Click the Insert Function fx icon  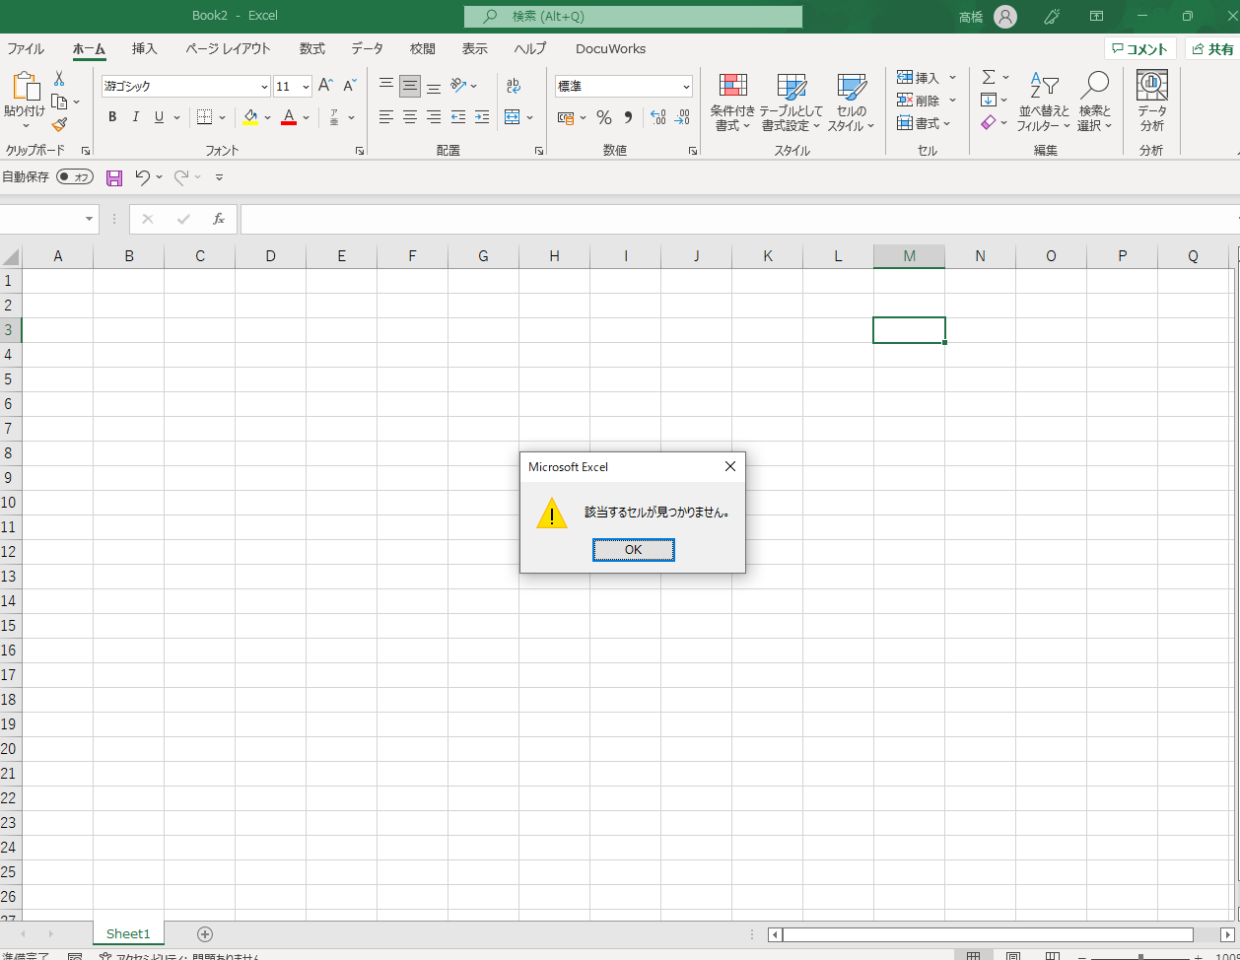click(219, 219)
